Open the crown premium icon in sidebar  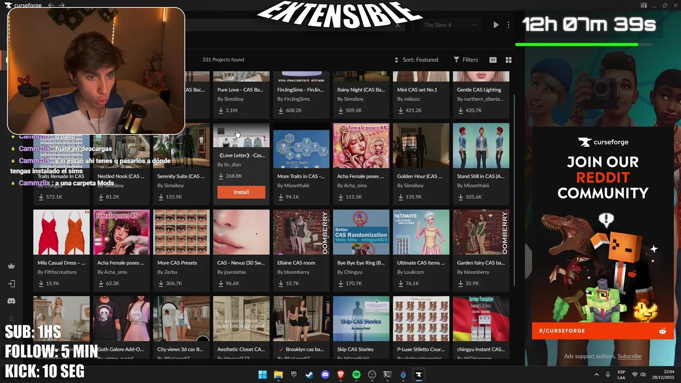(11, 266)
